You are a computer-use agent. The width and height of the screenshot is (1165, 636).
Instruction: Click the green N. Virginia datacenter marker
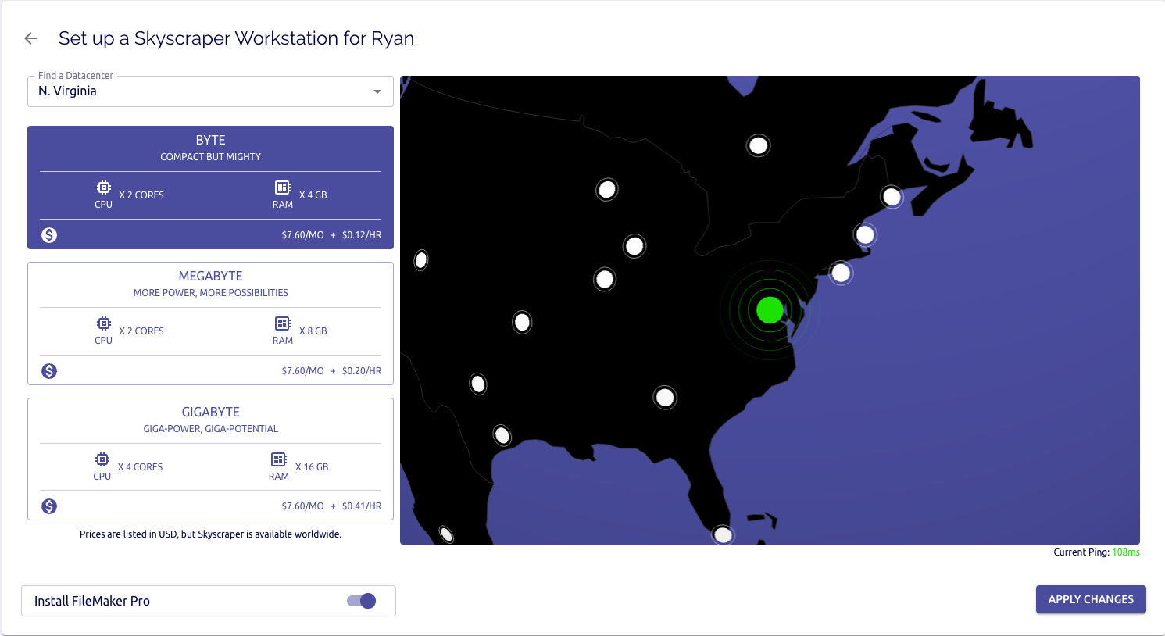[x=770, y=310]
